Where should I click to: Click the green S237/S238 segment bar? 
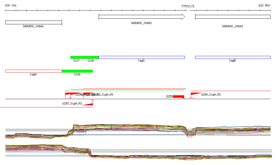click(x=84, y=57)
